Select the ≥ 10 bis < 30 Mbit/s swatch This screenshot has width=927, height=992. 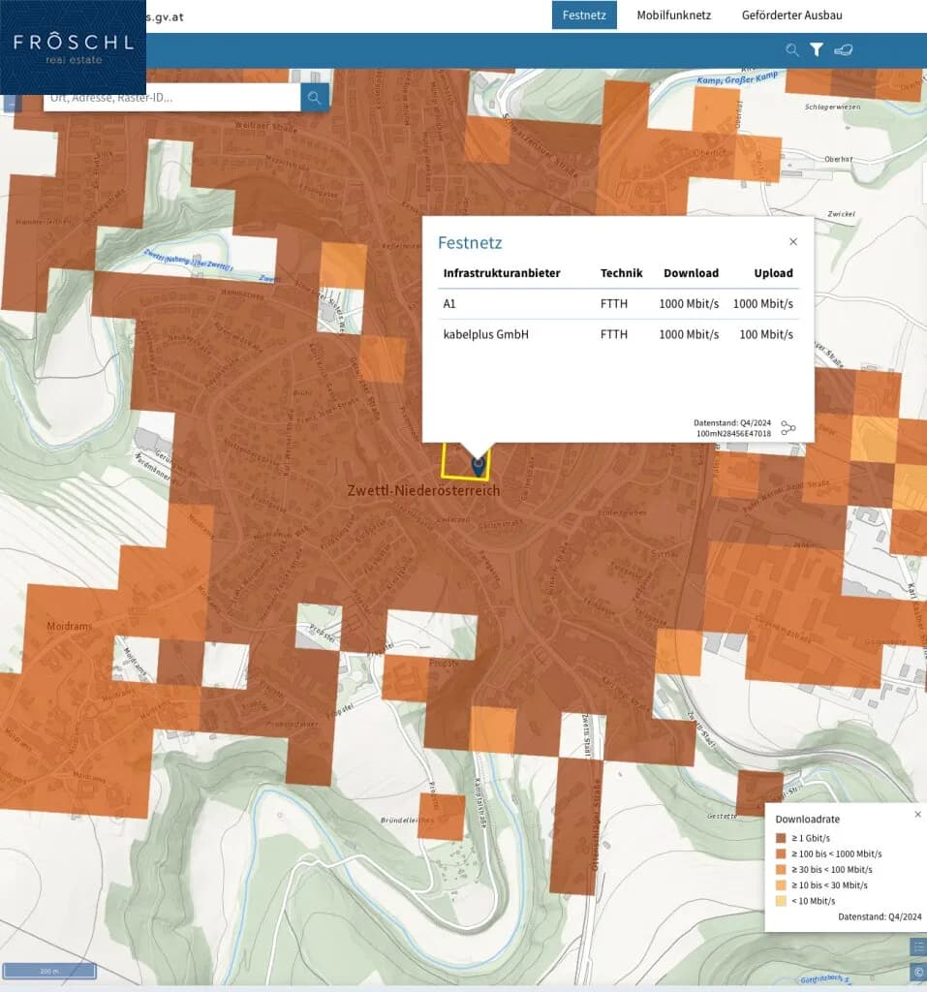[781, 885]
